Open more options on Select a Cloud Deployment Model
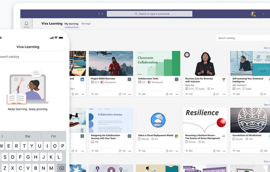The width and height of the screenshot is (270, 172). pos(177,151)
